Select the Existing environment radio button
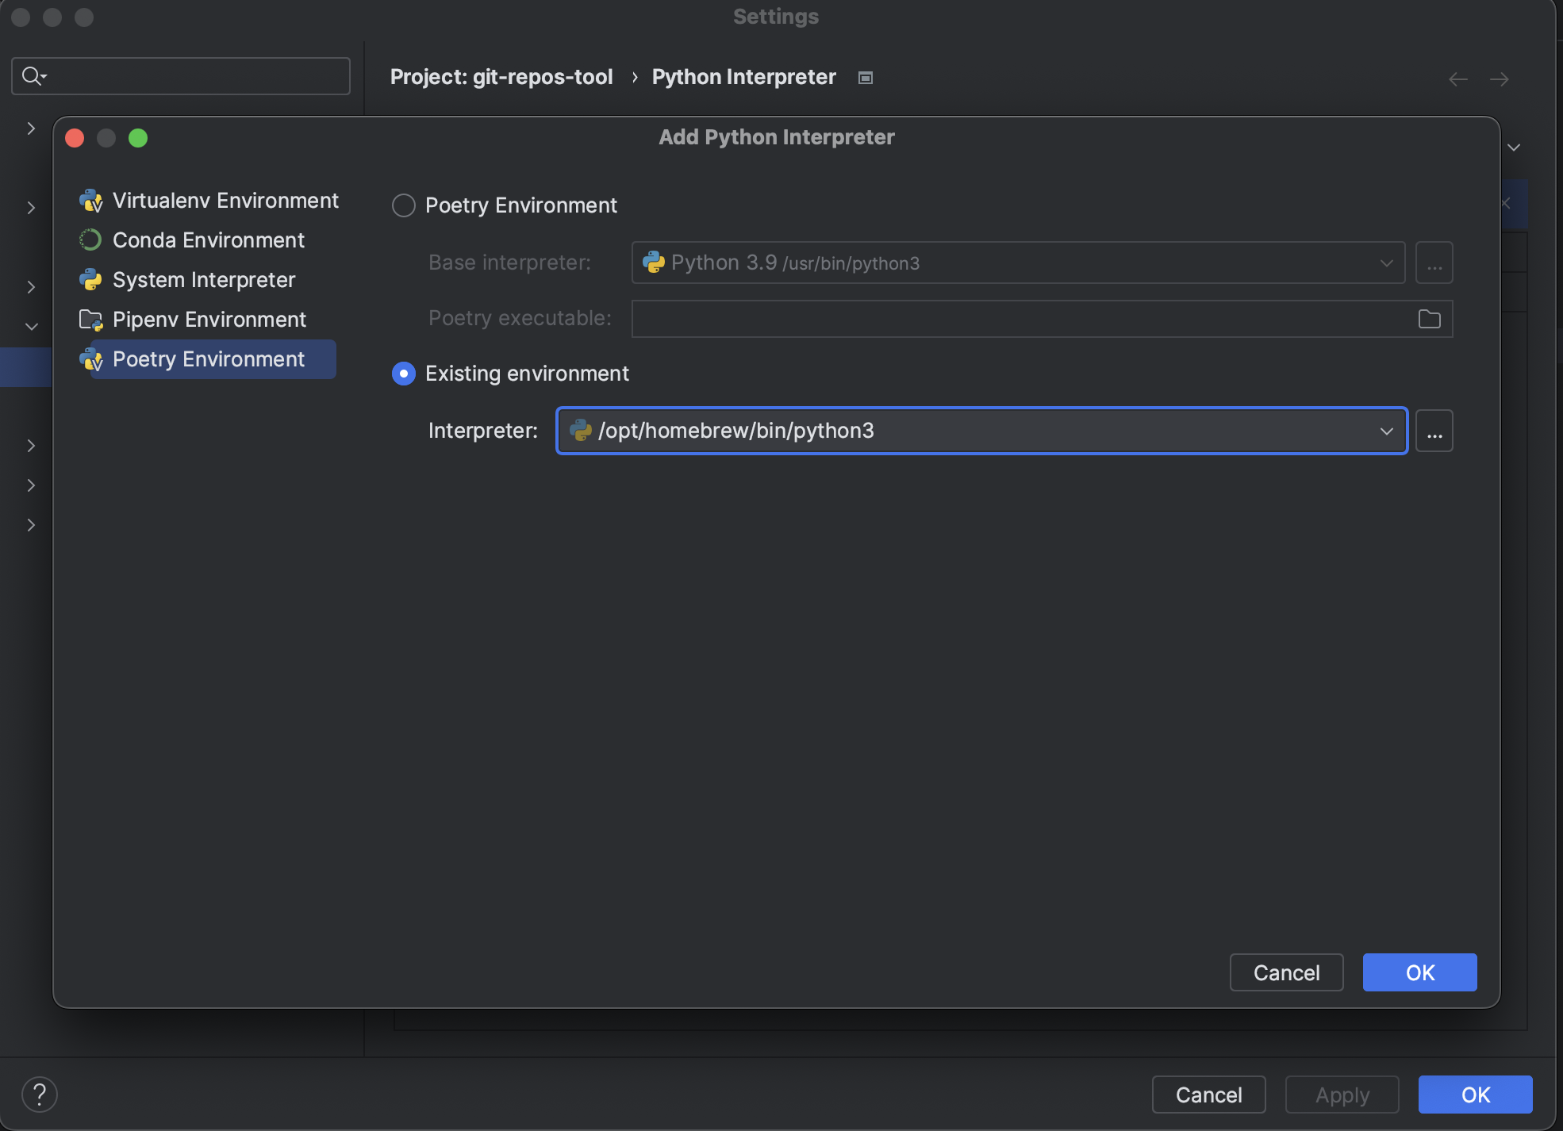1563x1131 pixels. click(x=404, y=374)
